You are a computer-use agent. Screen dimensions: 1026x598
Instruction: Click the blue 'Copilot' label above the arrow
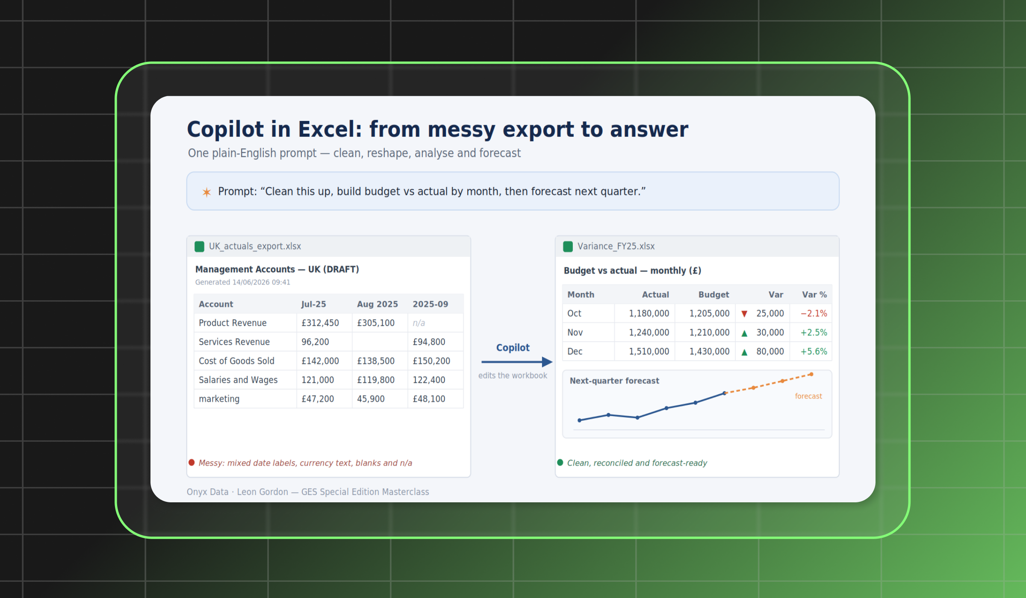tap(513, 348)
